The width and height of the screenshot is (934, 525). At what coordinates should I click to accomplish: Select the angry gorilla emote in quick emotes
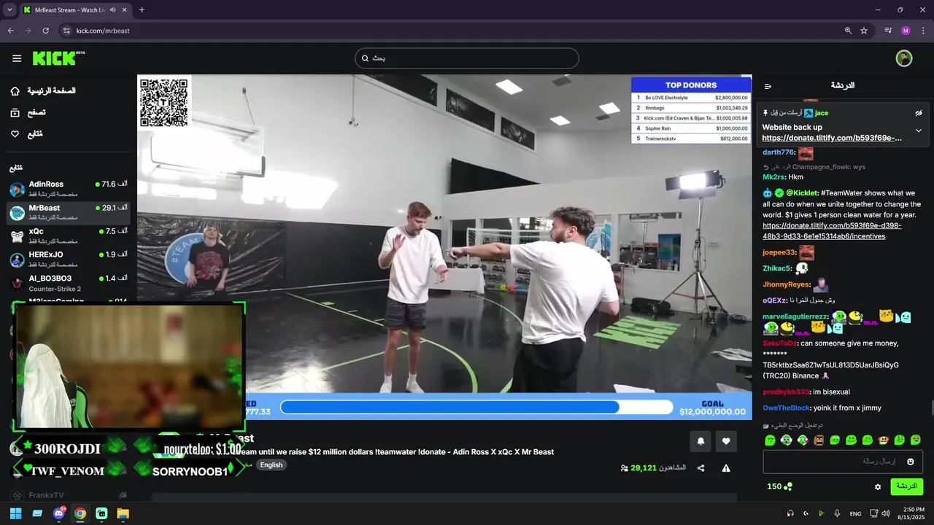click(x=818, y=440)
